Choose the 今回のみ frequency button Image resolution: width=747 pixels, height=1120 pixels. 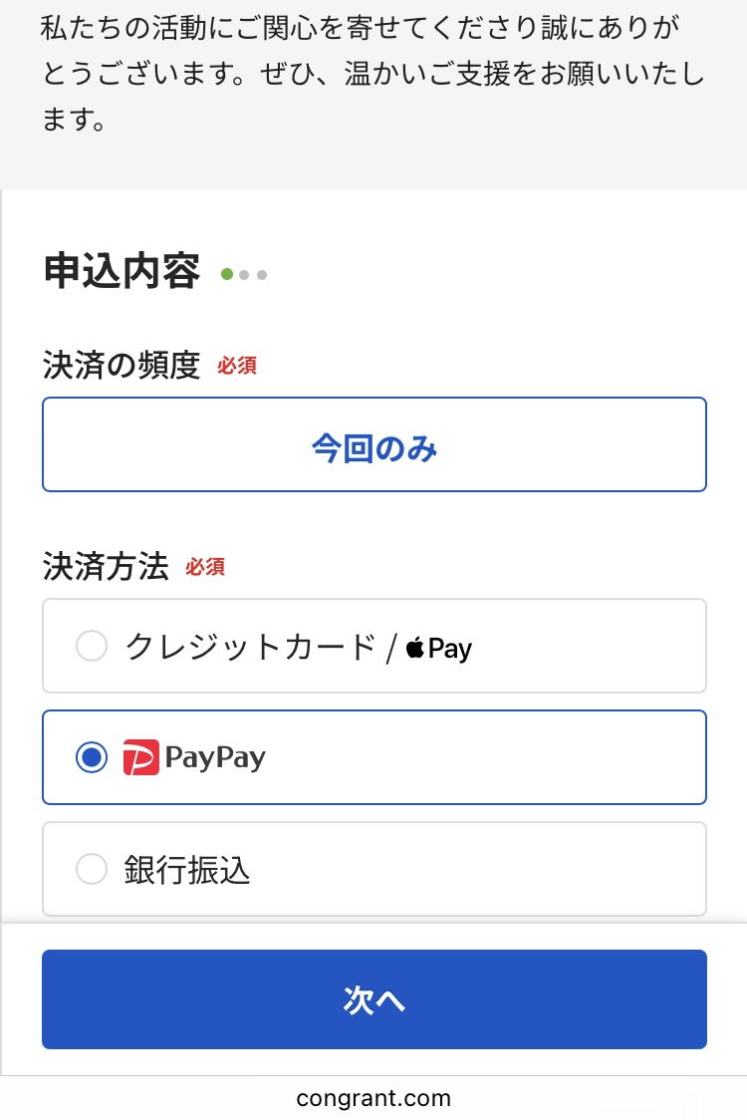tap(374, 445)
